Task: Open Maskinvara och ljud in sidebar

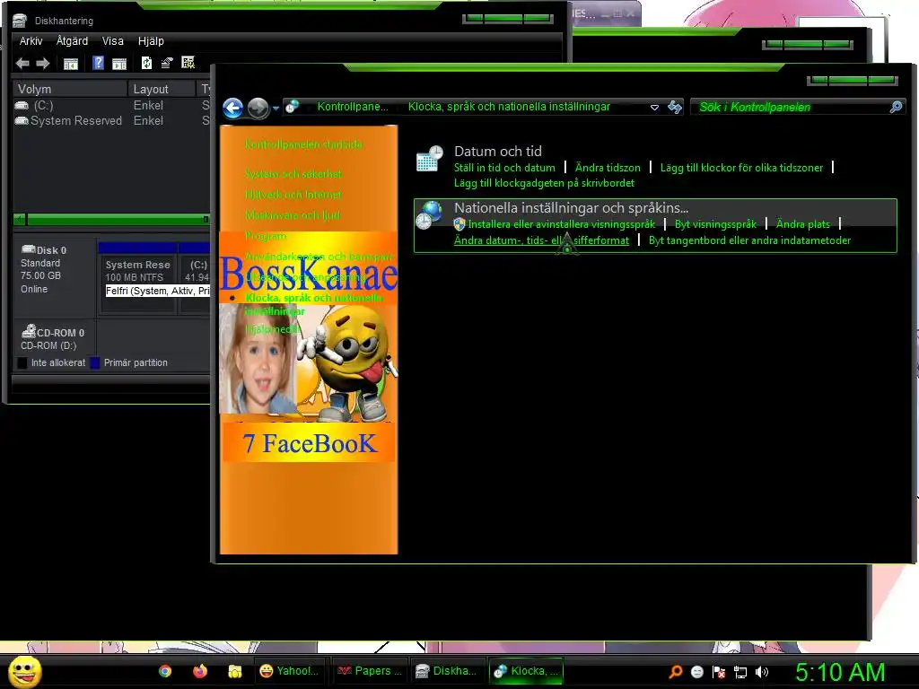Action: point(293,215)
